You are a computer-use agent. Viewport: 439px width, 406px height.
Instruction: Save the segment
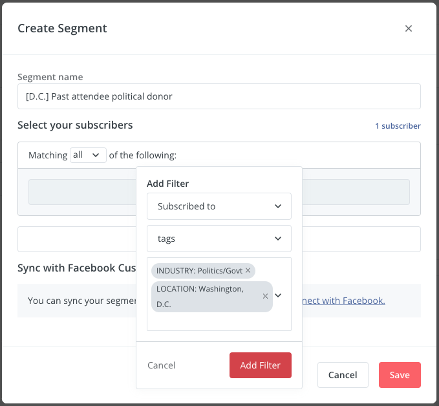pos(400,375)
